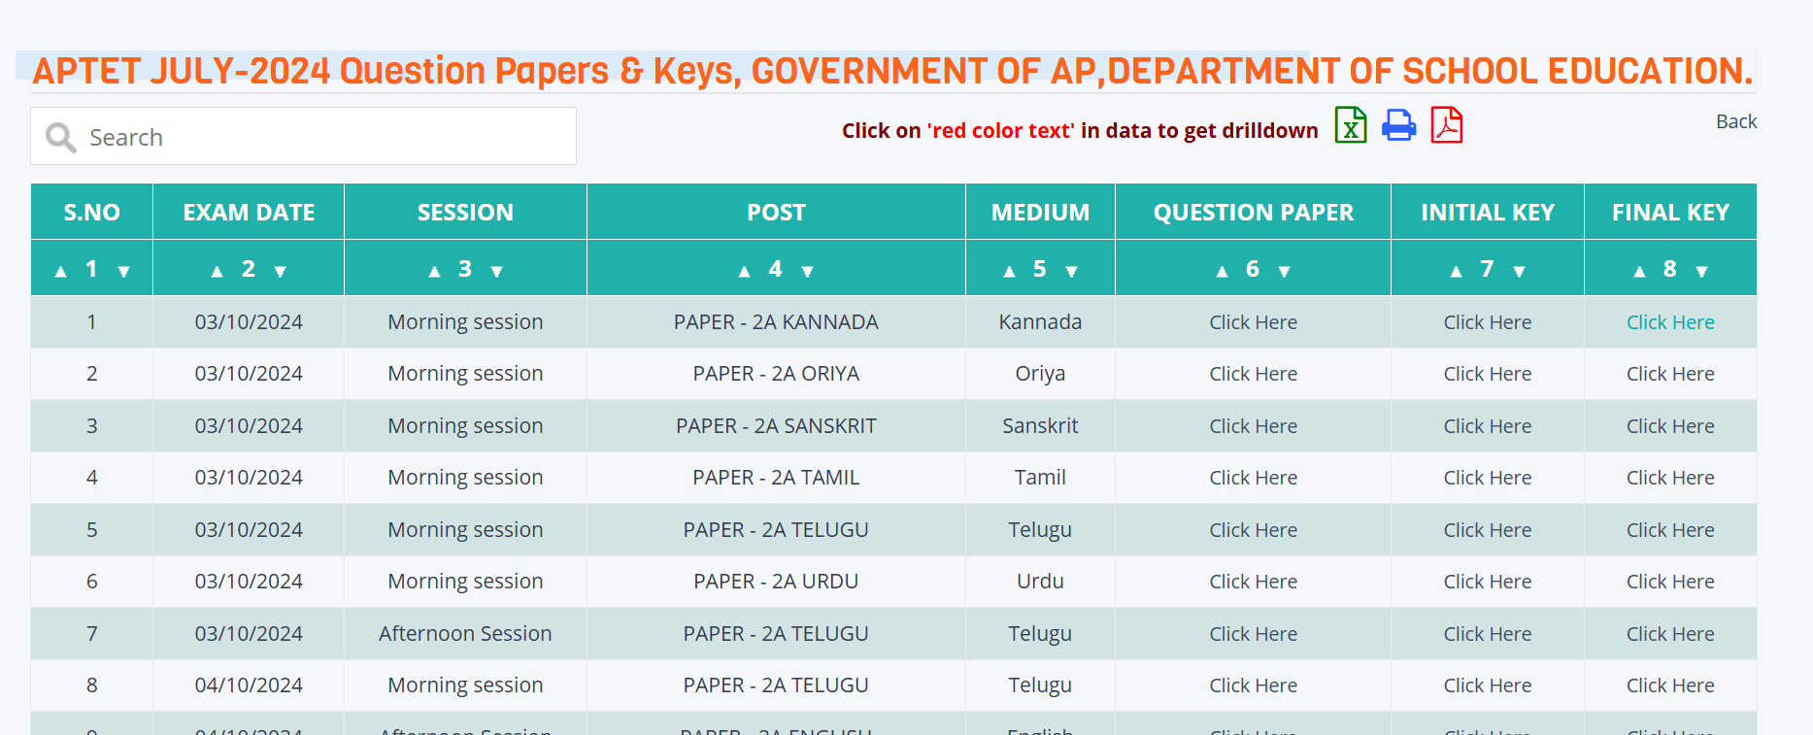Screen dimensions: 1813x735
Task: Open Final Key in row 8 dated 04/10/2024
Action: pyautogui.click(x=1670, y=685)
